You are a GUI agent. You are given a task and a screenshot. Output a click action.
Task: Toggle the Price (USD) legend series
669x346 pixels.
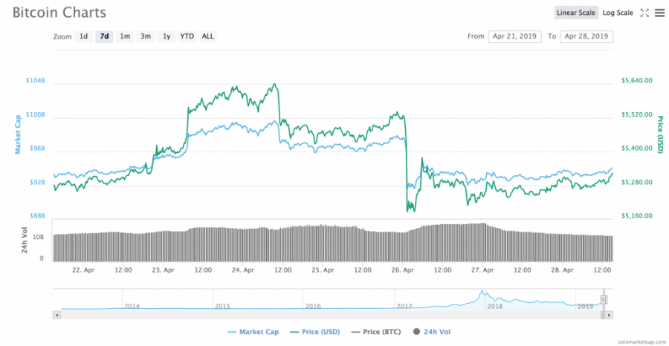click(315, 331)
